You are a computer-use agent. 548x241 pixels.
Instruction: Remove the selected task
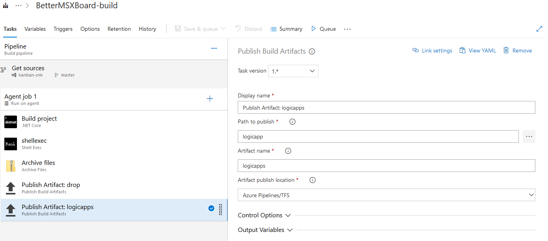[x=518, y=50]
